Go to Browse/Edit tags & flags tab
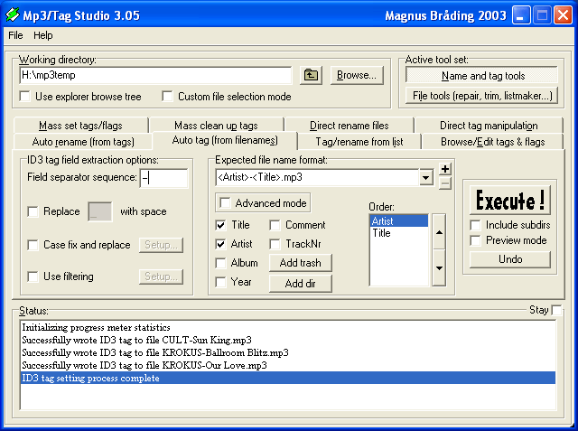The image size is (578, 431). click(492, 142)
